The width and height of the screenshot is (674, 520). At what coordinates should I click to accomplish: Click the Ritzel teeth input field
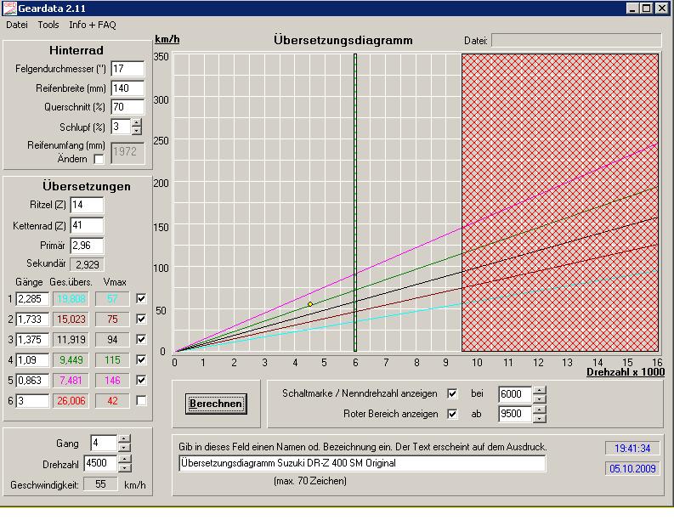87,205
